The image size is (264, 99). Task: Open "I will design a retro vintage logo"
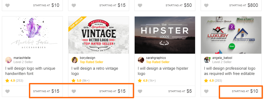point(95,71)
